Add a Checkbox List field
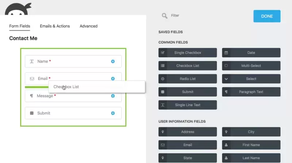This screenshot has width=292, height=163. pyautogui.click(x=188, y=66)
